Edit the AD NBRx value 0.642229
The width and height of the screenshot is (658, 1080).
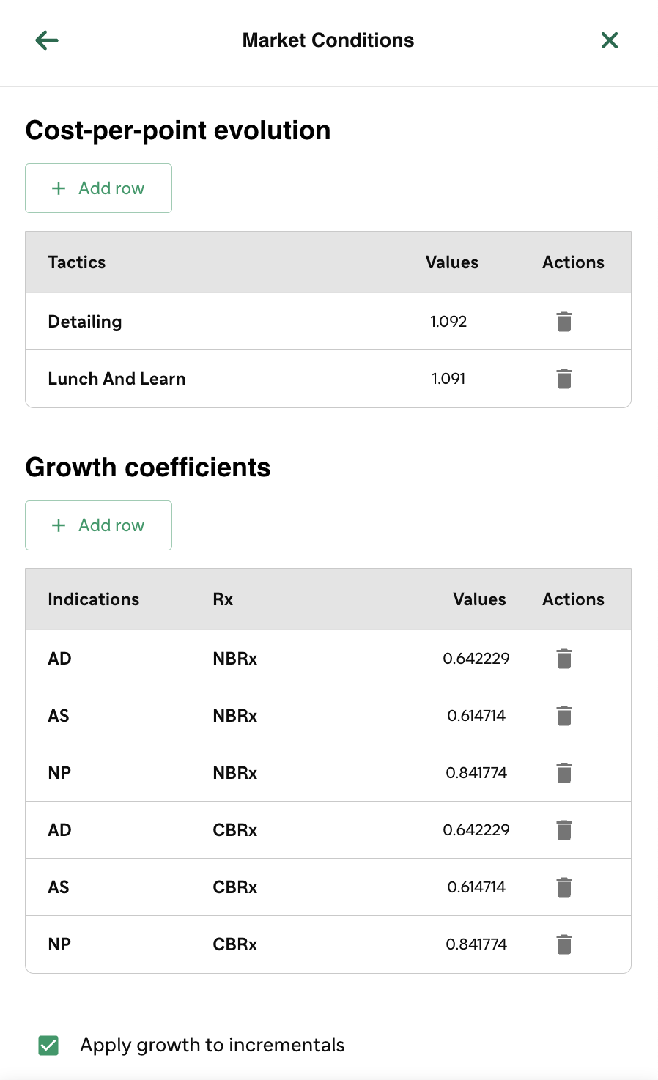coord(476,659)
